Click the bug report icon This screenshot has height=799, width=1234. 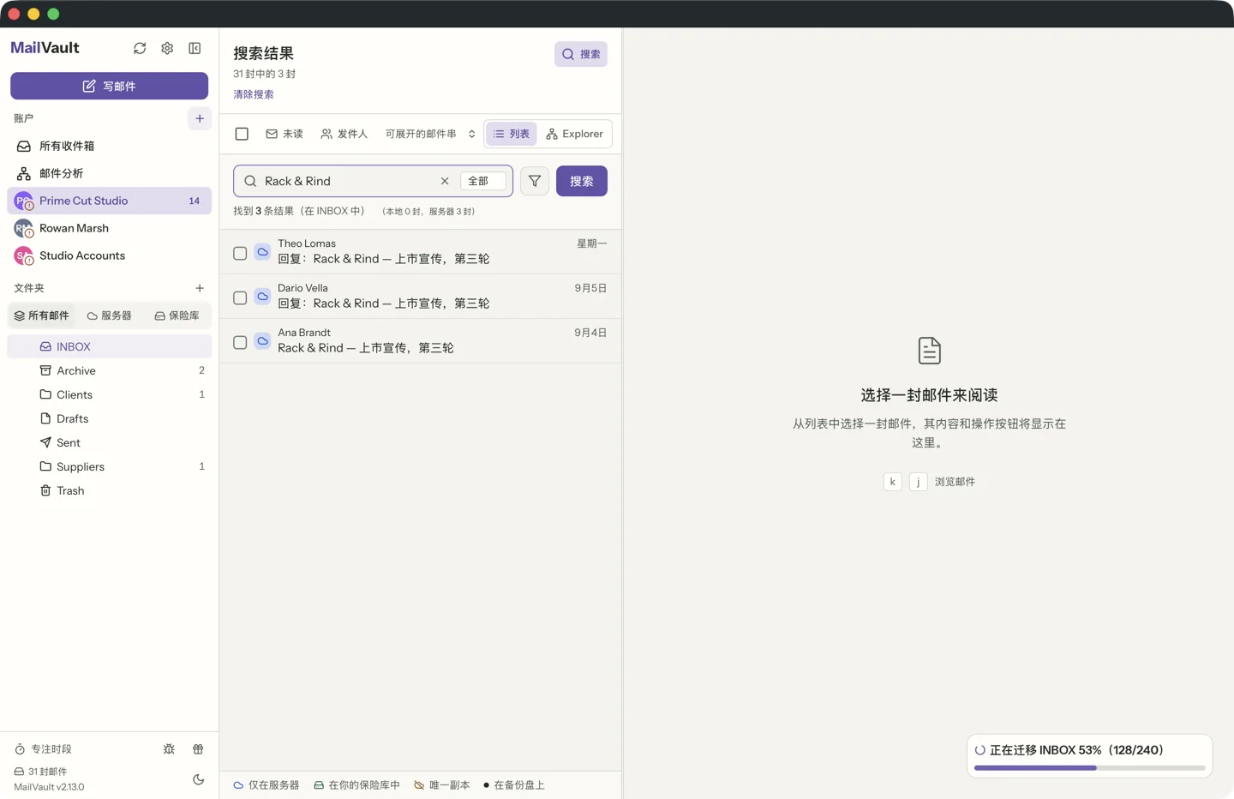tap(169, 749)
